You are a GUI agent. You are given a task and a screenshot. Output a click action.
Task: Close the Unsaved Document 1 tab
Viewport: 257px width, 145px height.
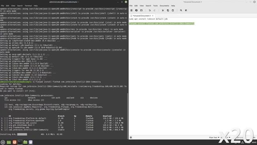tap(153, 16)
